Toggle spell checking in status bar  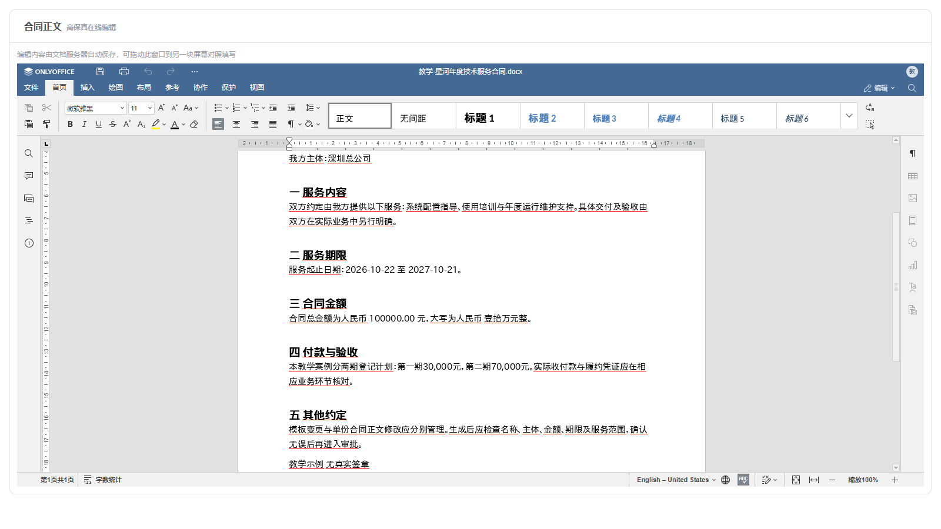point(743,480)
